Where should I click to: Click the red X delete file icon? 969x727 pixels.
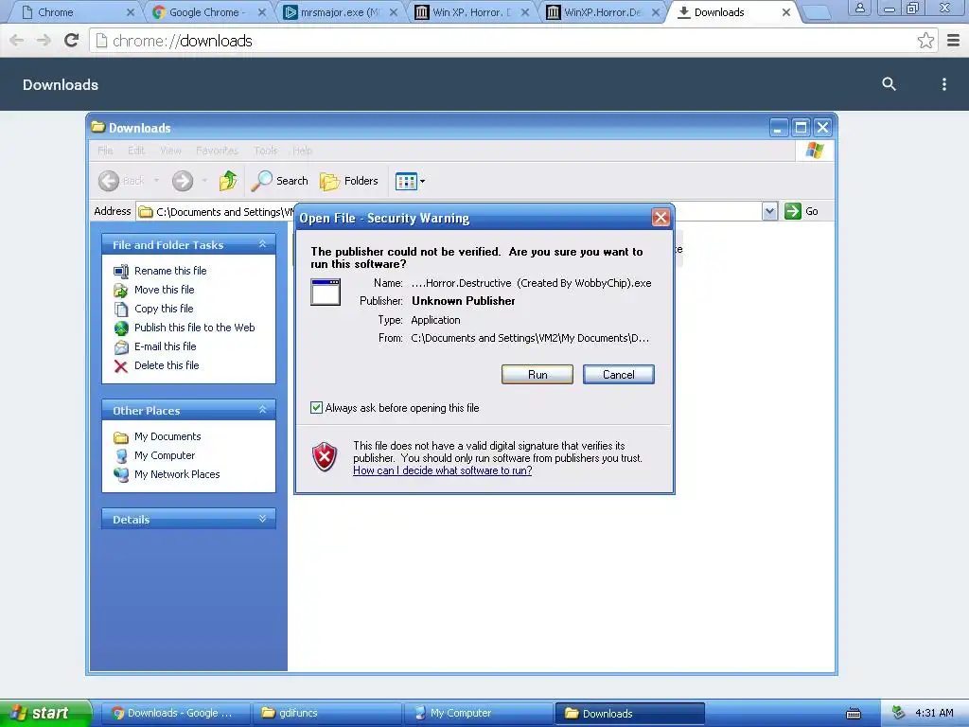tap(121, 366)
